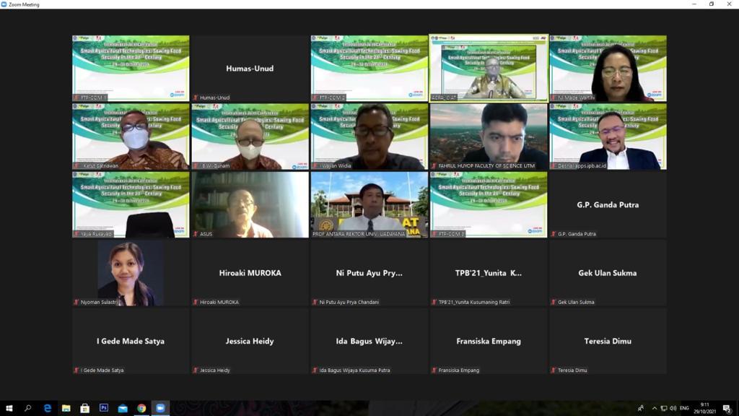Open the volume speaker control
This screenshot has width=739, height=416.
pos(673,408)
